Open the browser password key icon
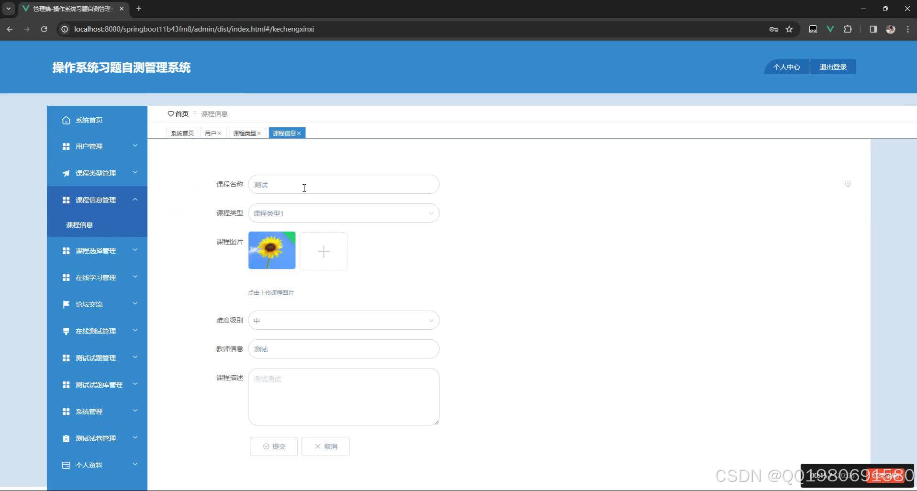Image resolution: width=917 pixels, height=491 pixels. (773, 29)
